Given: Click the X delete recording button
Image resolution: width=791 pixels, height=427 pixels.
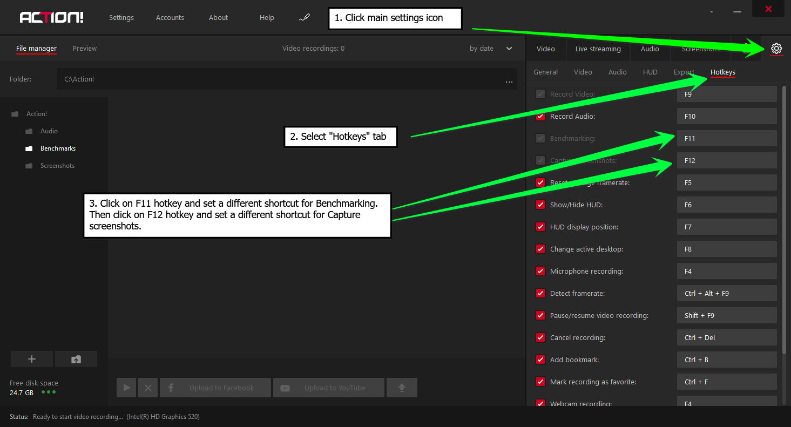Looking at the screenshot, I should [x=148, y=388].
